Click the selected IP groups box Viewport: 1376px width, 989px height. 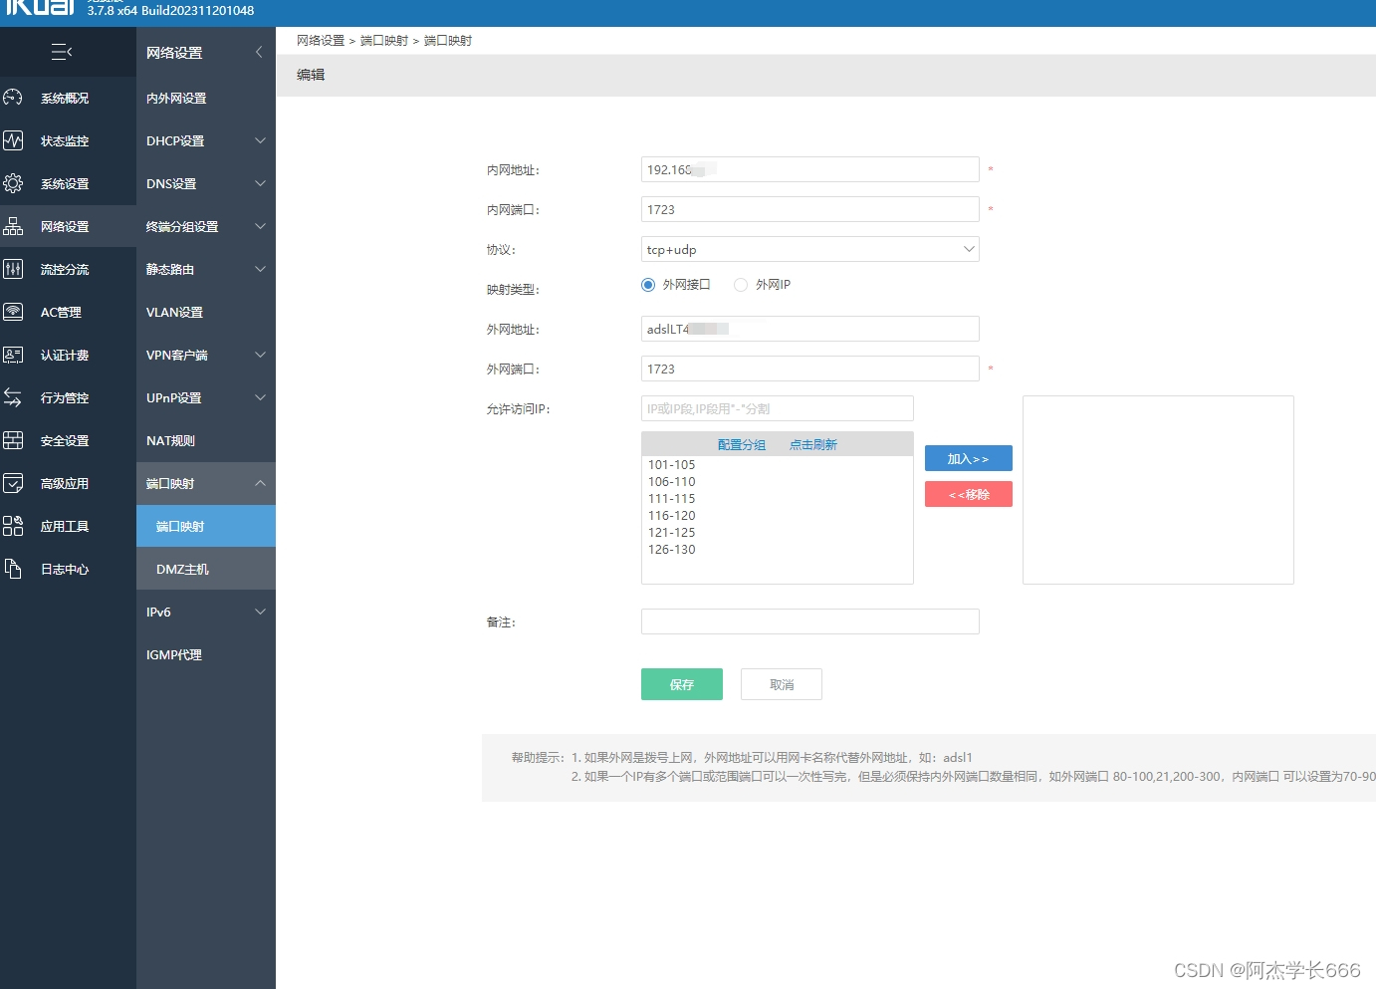pyautogui.click(x=1158, y=490)
